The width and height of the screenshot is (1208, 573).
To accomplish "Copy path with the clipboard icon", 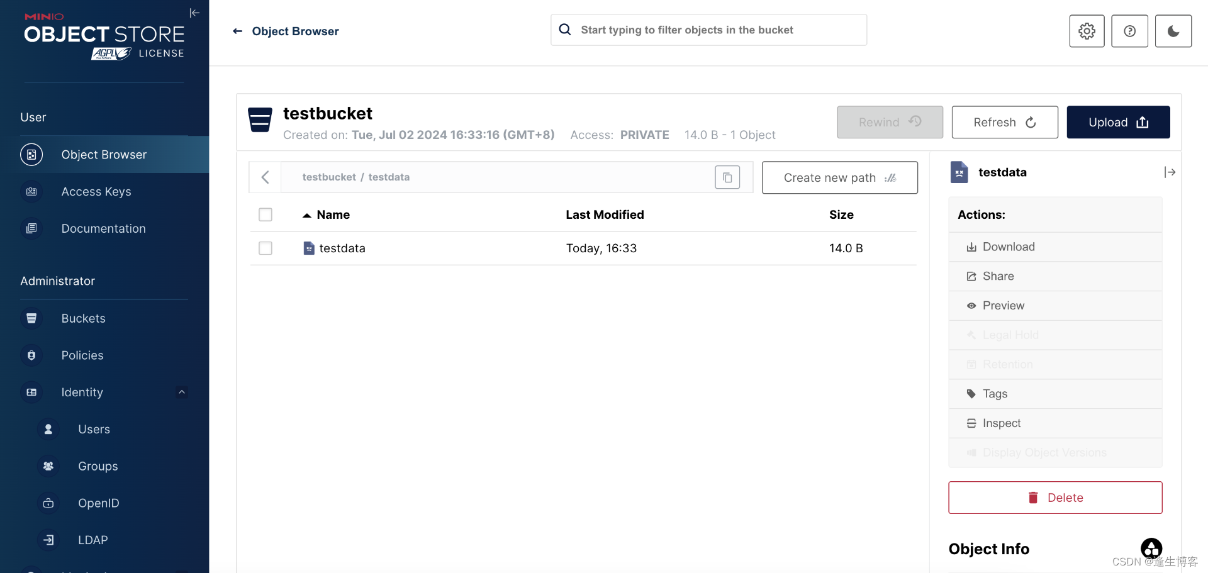I will click(x=727, y=177).
